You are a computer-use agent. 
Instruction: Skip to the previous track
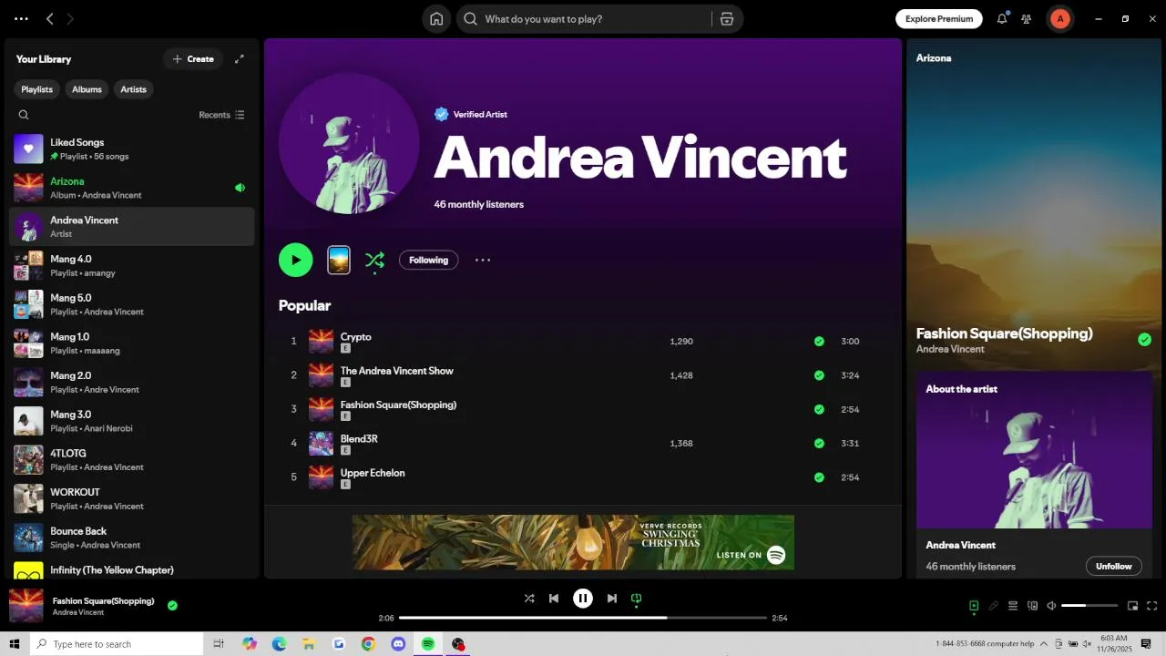[x=554, y=599]
